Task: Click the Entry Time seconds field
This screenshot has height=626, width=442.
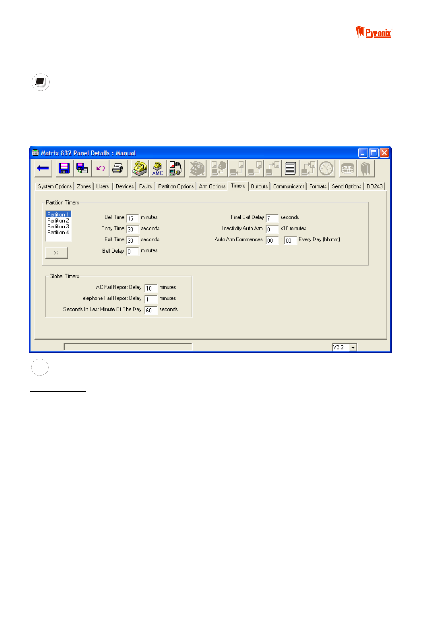Action: [x=132, y=229]
